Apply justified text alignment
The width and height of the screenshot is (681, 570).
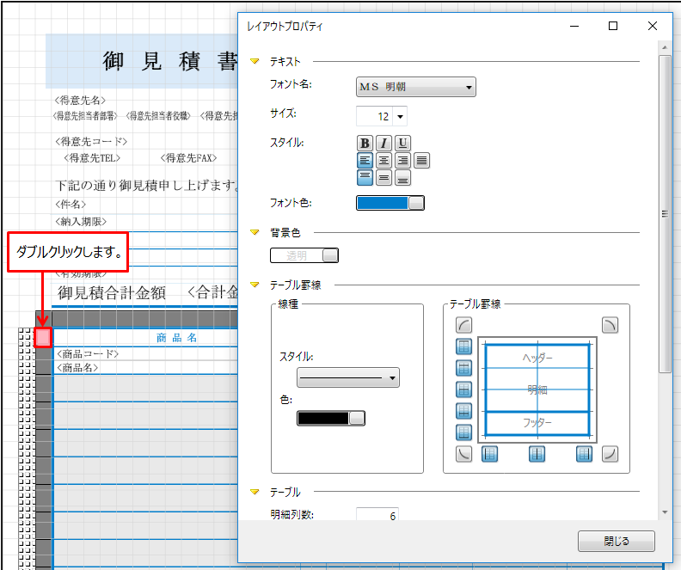tap(421, 160)
